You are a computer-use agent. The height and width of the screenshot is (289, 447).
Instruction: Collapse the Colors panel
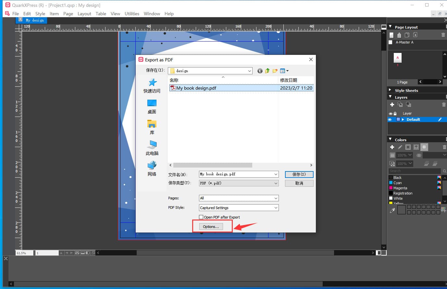tap(390, 139)
